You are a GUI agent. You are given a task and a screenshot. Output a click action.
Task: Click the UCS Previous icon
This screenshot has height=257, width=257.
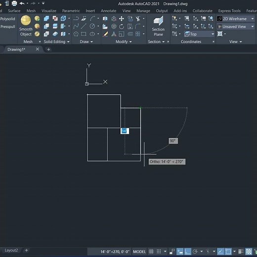pos(187,26)
